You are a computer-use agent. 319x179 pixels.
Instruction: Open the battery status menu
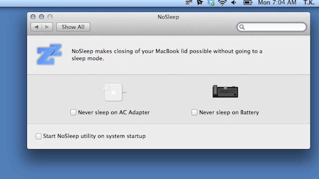pos(248,3)
